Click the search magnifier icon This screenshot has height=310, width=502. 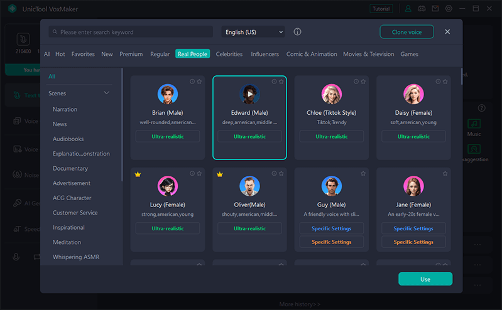[55, 32]
